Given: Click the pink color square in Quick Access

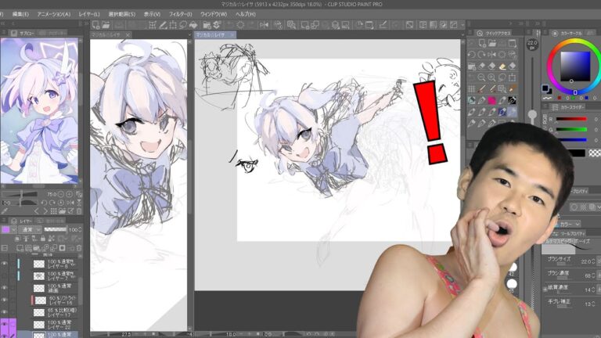Looking at the screenshot, I should point(493,100).
